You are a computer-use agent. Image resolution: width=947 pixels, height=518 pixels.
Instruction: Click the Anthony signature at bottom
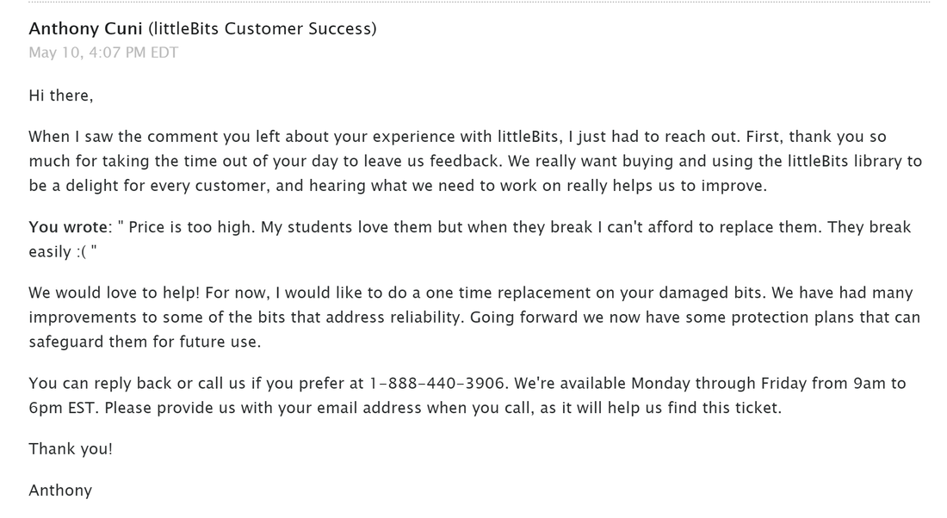[x=60, y=490]
